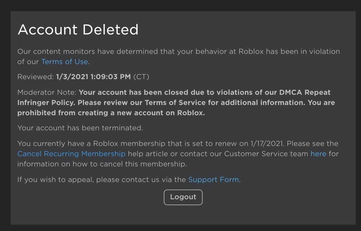Open the Support Form appeal link
Image resolution: width=361 pixels, height=231 pixels.
click(214, 180)
